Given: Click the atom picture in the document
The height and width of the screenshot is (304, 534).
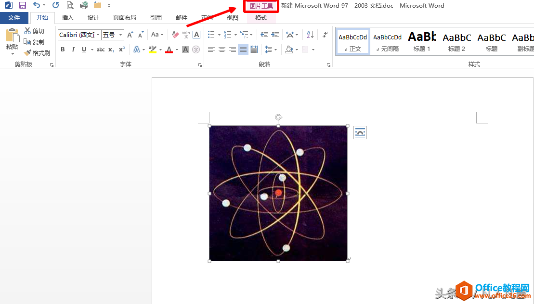Looking at the screenshot, I should click(278, 193).
